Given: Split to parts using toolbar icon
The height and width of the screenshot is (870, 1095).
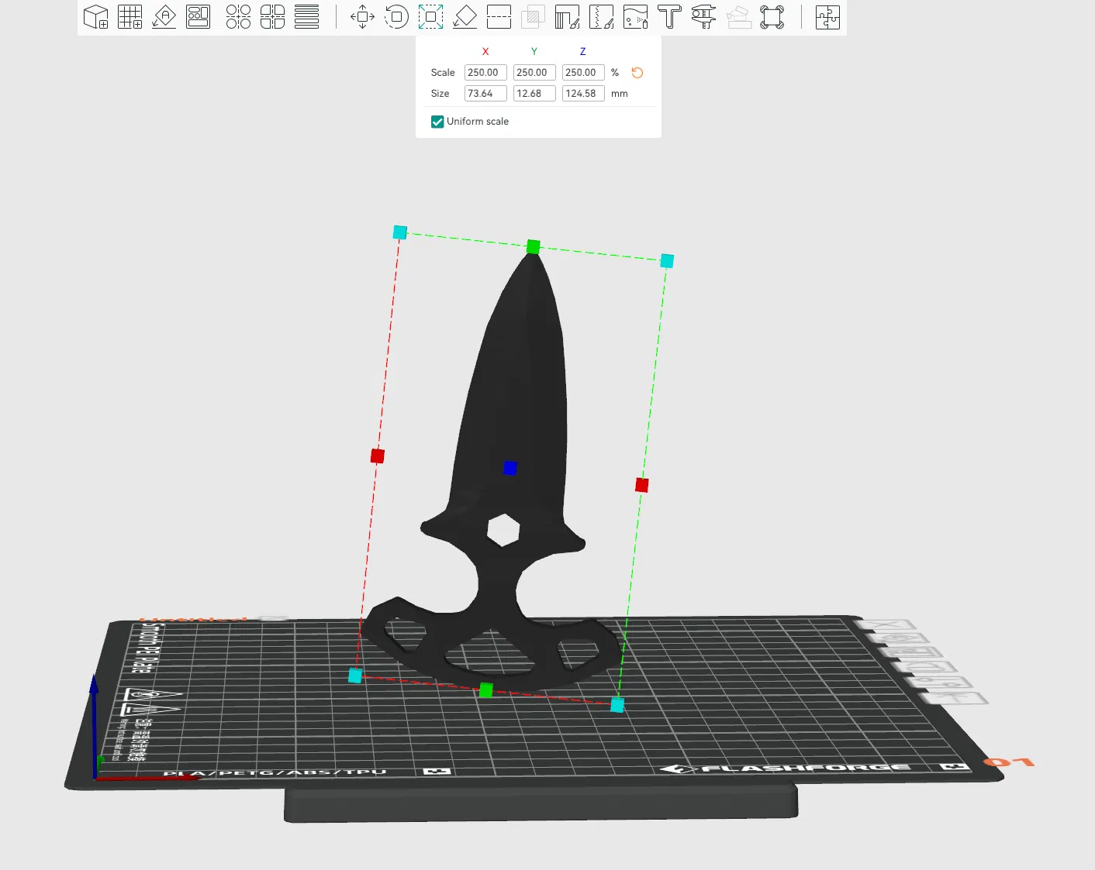Looking at the screenshot, I should (x=272, y=16).
